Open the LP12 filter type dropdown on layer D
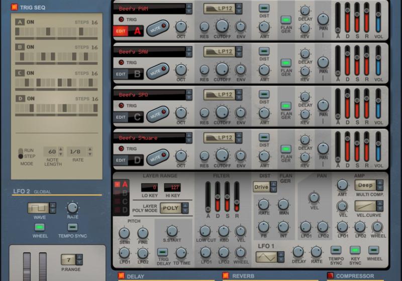The image size is (402, 281). 223,137
